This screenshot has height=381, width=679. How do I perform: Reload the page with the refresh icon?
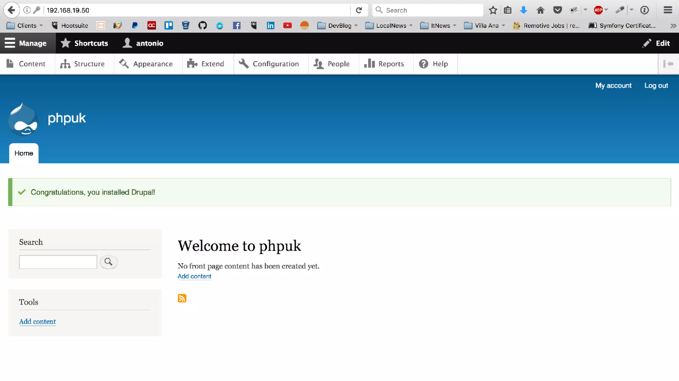point(359,10)
